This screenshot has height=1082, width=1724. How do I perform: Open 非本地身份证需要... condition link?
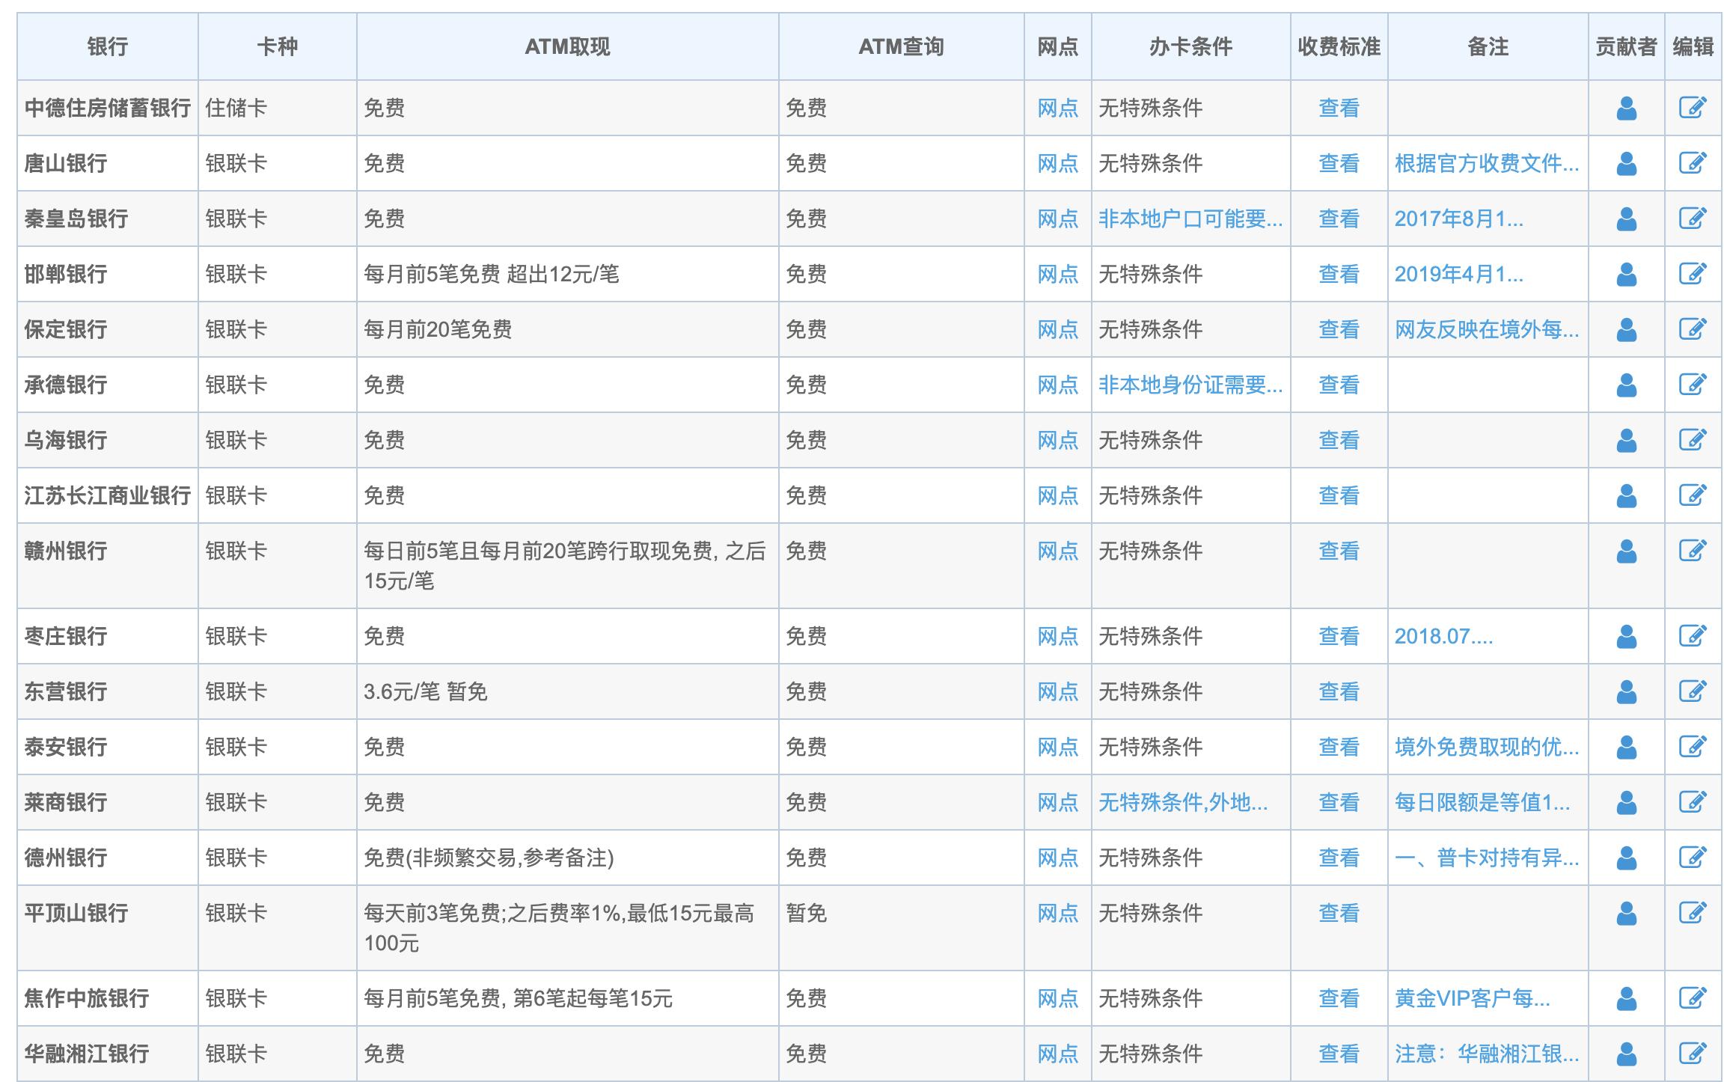coord(1190,385)
